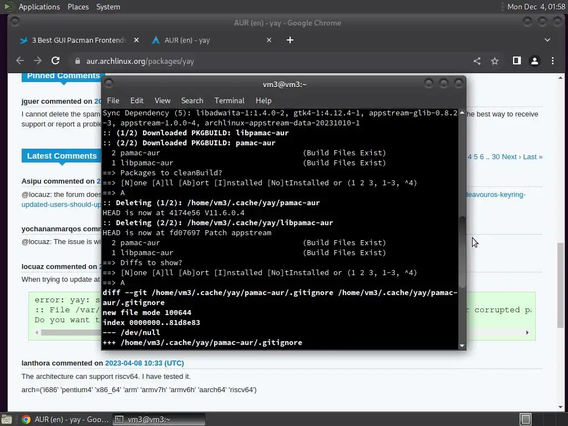The width and height of the screenshot is (568, 426).
Task: Open terminal Edit menu
Action: [136, 101]
